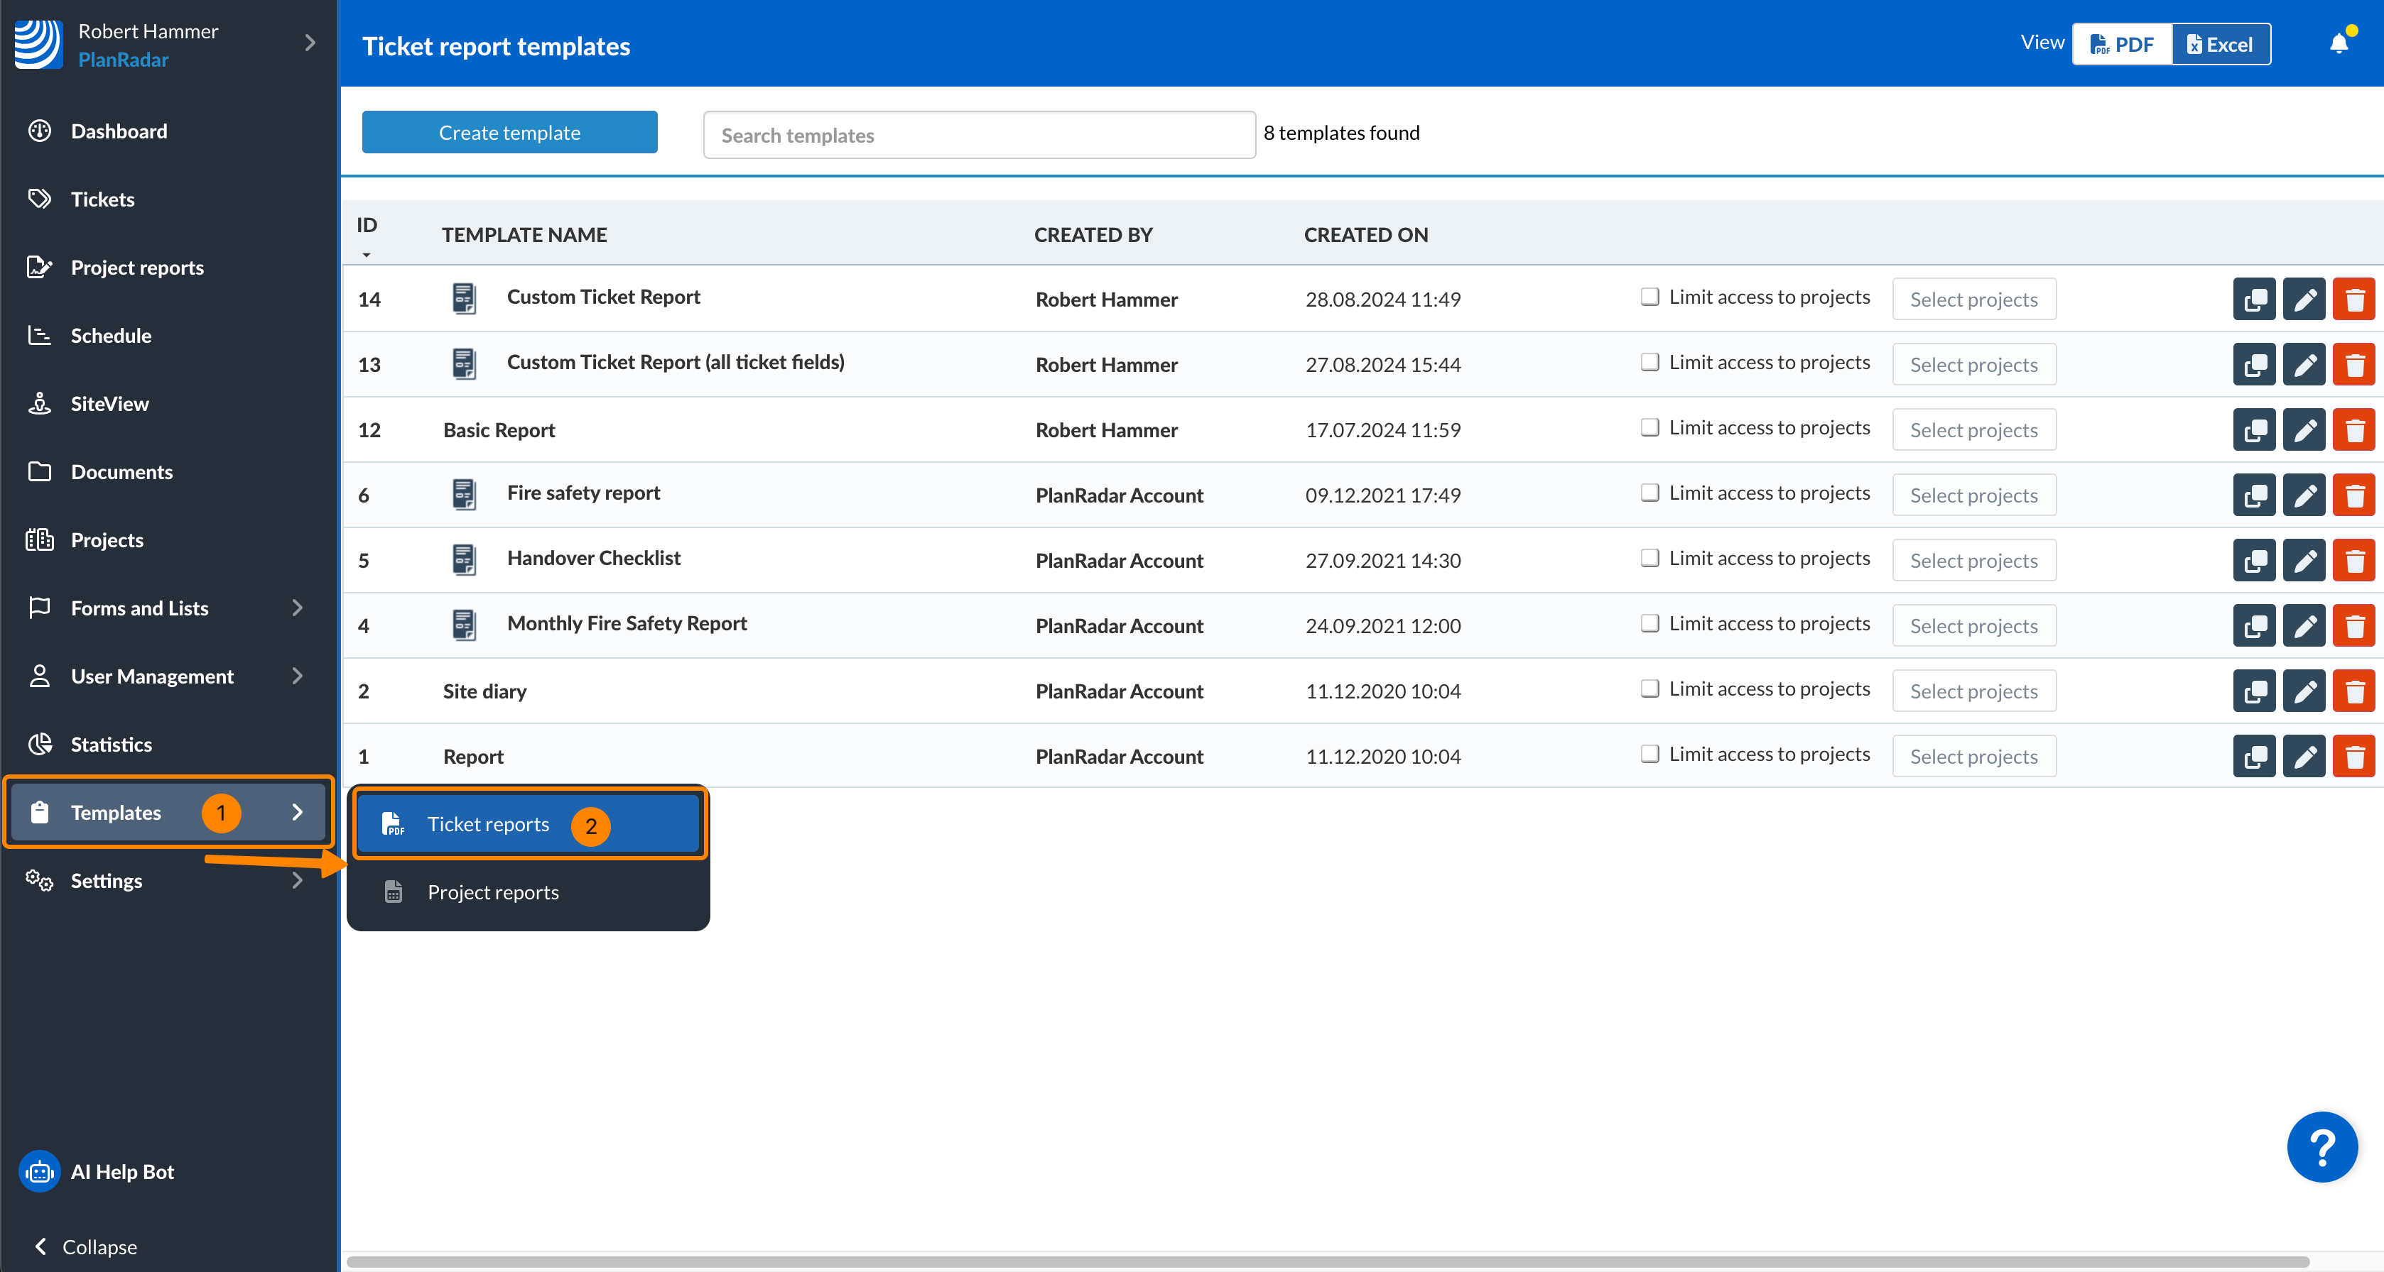Enable Limit access for Basic Report
2384x1272 pixels.
pyautogui.click(x=1649, y=427)
